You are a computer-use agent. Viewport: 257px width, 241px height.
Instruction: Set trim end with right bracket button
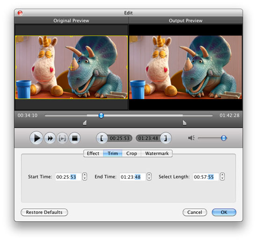pos(166,138)
